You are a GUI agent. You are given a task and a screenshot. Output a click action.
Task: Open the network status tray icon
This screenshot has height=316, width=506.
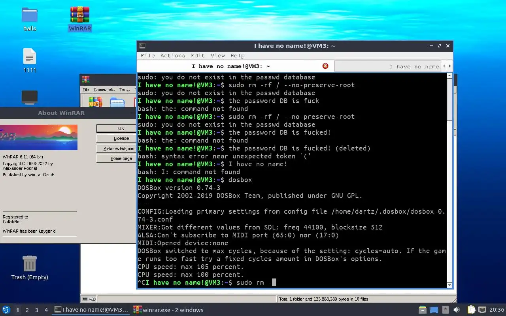point(482,310)
